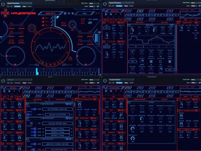201x151 pixels.
Task: Click the red Lock triangle icon
Action: [70, 58]
